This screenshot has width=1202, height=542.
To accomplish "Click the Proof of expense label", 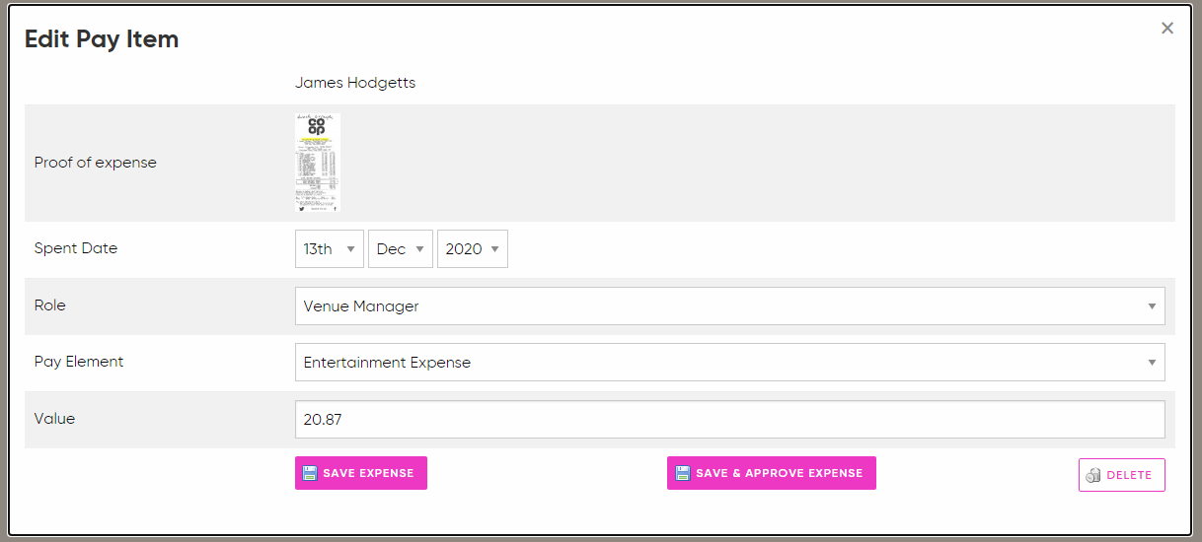I will (96, 163).
